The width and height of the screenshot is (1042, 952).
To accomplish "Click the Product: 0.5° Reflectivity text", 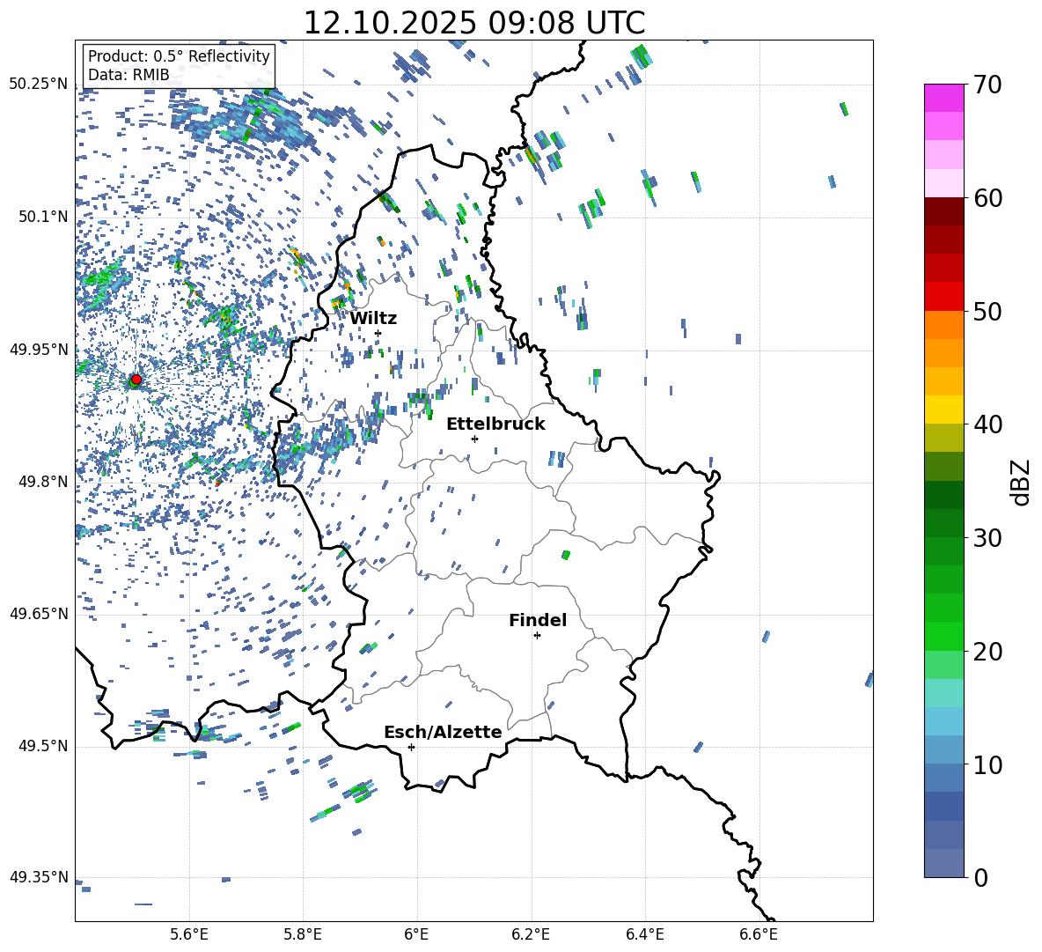I will 179,56.
